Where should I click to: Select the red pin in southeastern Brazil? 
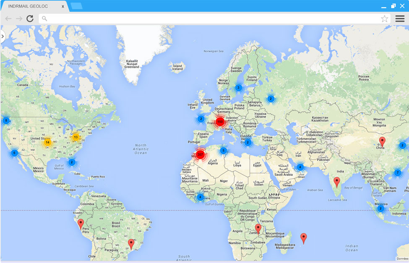point(131,245)
